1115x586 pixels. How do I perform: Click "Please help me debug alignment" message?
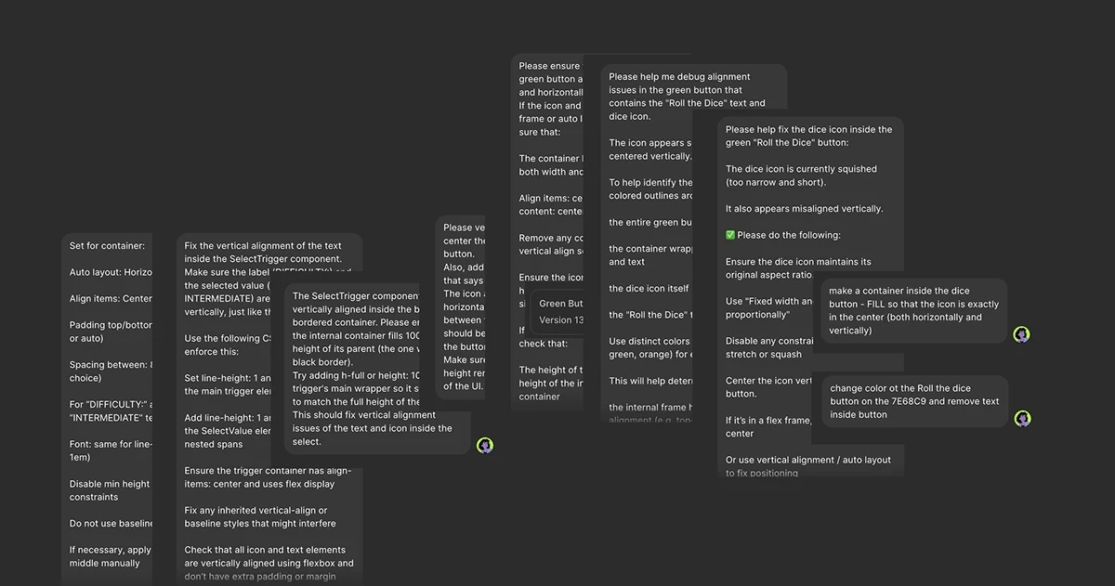[679, 77]
